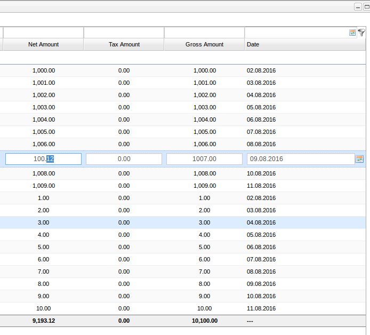This screenshot has width=370, height=335.
Task: Select Net Amount cell 8.00
Action: [43, 284]
